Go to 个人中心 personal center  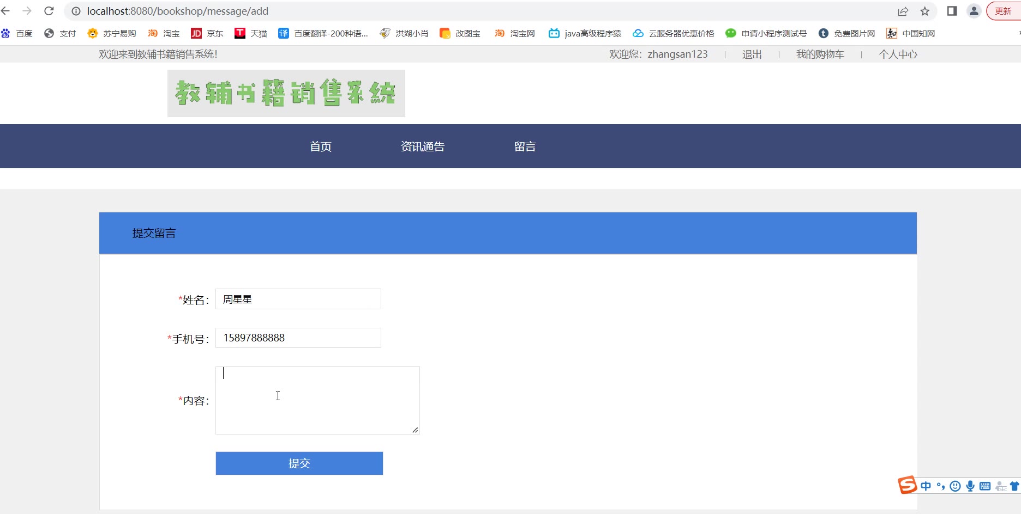[x=898, y=54]
